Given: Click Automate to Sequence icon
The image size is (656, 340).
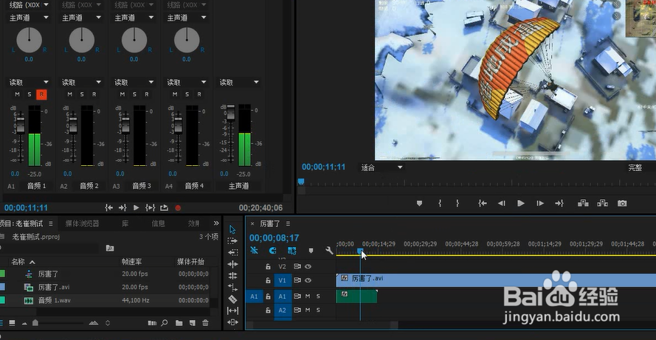Looking at the screenshot, I should (x=152, y=323).
